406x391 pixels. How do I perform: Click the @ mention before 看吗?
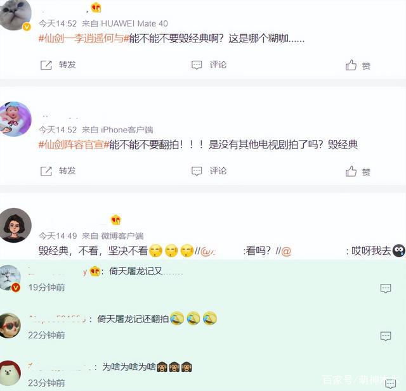click(207, 251)
